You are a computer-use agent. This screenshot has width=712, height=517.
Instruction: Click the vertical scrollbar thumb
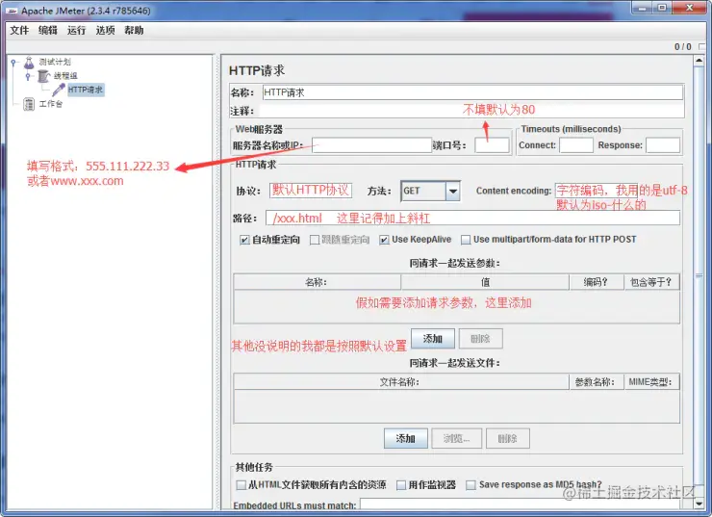coord(699,275)
